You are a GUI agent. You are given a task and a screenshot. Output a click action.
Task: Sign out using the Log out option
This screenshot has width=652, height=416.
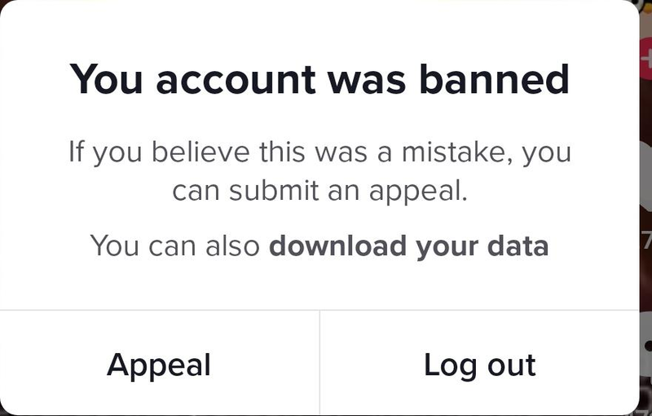[x=479, y=365]
